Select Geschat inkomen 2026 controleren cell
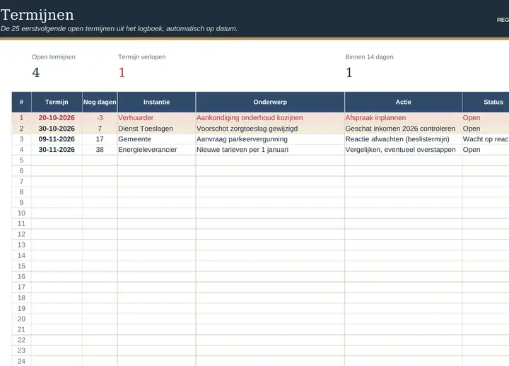509x366 pixels. (403, 129)
